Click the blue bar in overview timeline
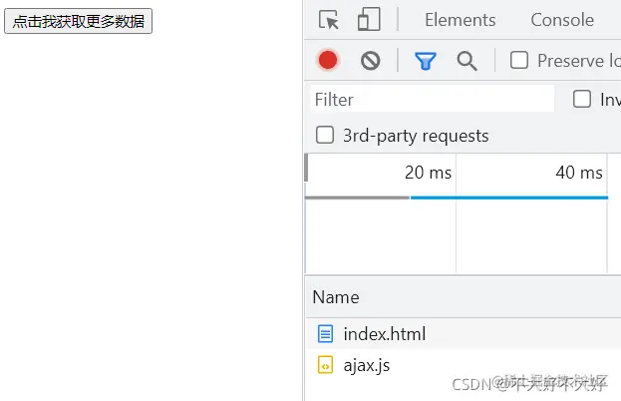 pos(509,198)
